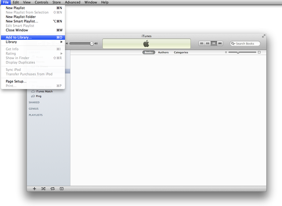Select Close Window menu item

click(x=33, y=30)
